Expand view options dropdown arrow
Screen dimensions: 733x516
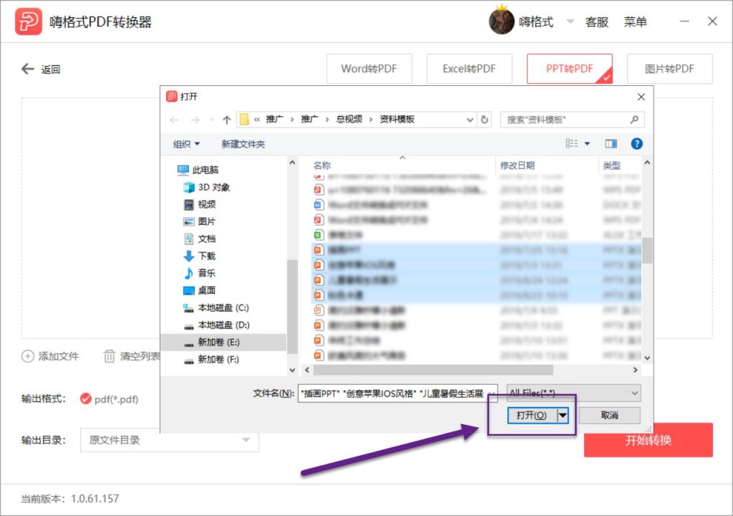[587, 144]
